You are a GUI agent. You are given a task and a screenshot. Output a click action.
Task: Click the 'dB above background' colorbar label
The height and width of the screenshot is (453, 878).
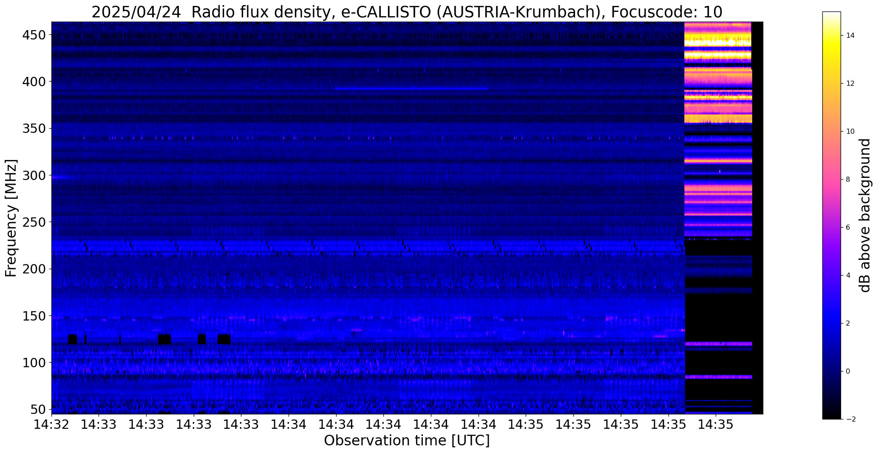[x=865, y=215]
